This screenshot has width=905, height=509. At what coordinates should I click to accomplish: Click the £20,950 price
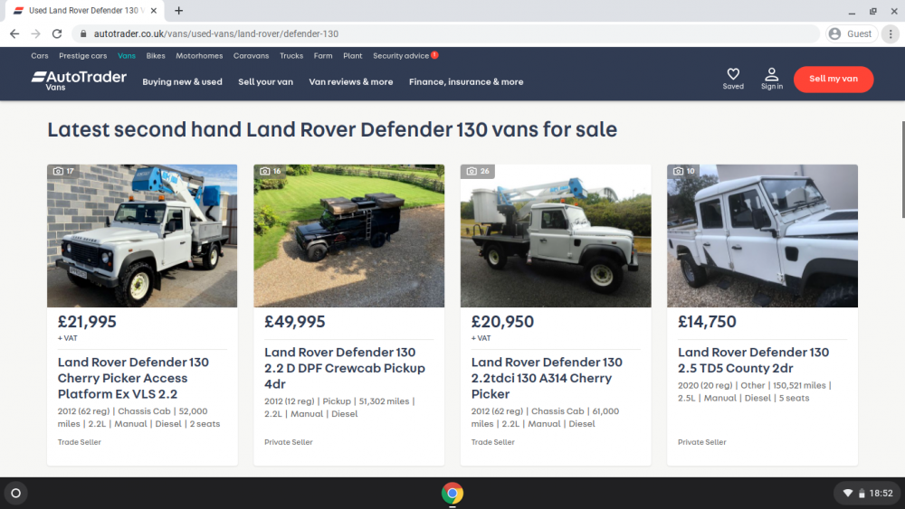point(502,322)
